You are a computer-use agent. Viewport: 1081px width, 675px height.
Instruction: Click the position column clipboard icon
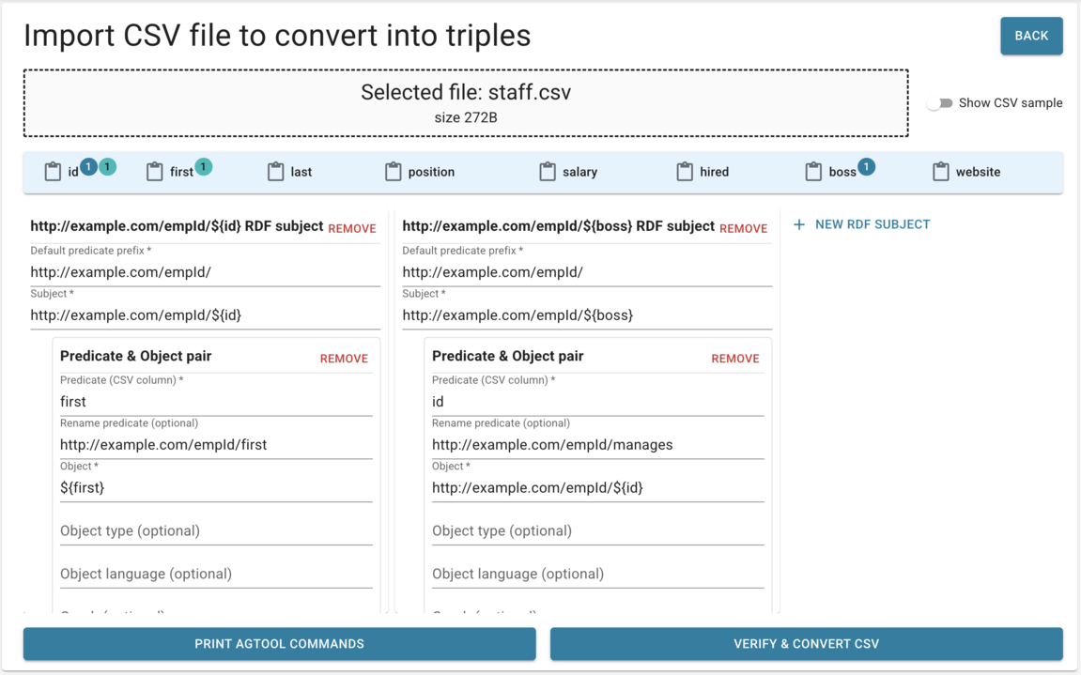point(394,171)
